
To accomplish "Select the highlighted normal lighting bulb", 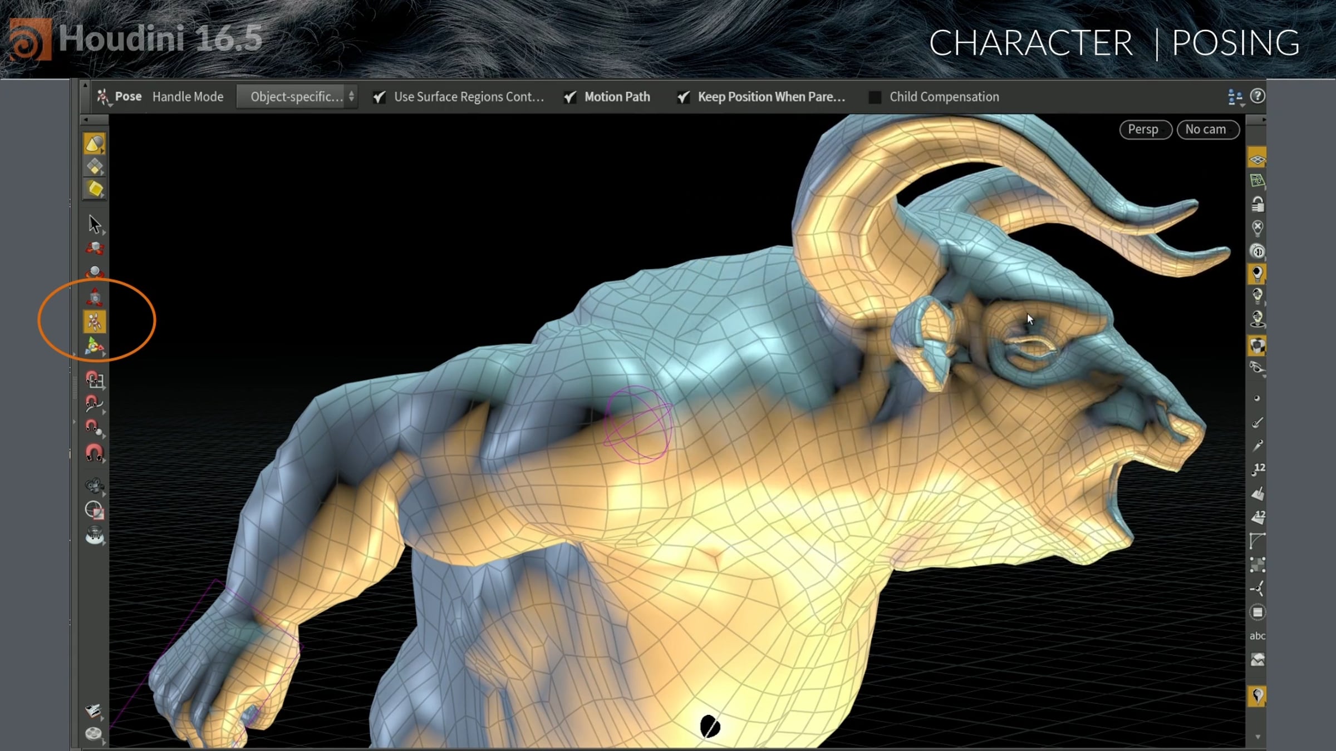I will click(x=1257, y=273).
